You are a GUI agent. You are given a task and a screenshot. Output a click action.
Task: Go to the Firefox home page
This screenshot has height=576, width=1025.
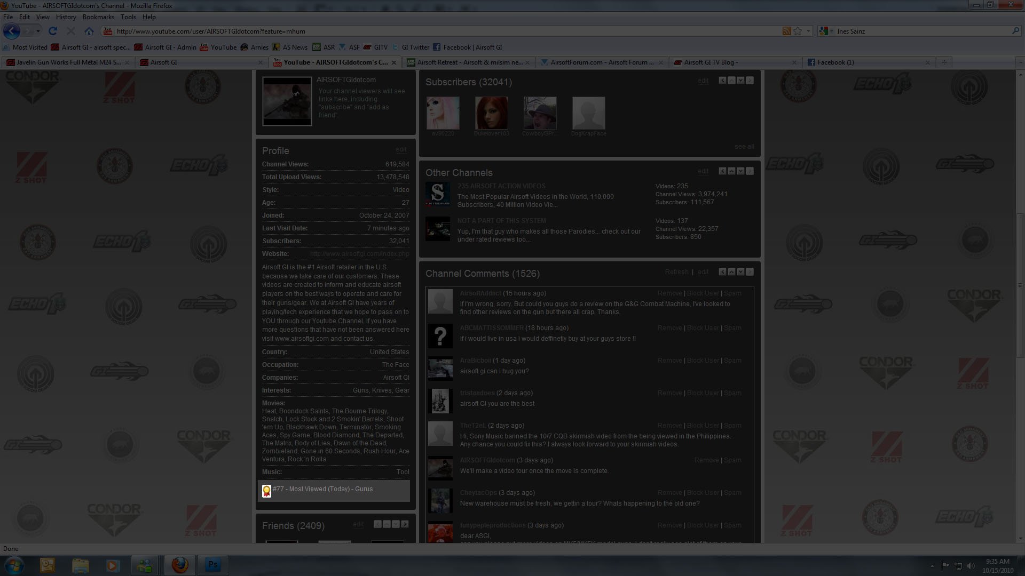click(x=89, y=31)
